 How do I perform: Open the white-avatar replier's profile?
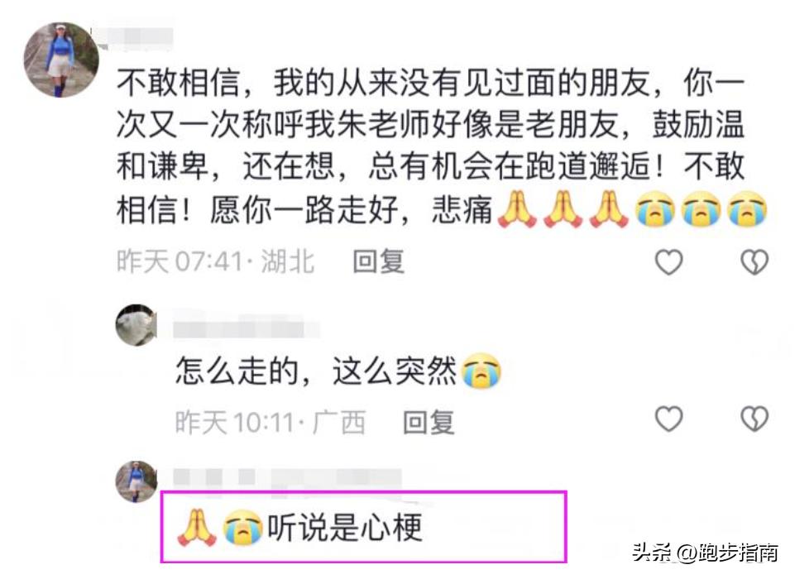136,325
